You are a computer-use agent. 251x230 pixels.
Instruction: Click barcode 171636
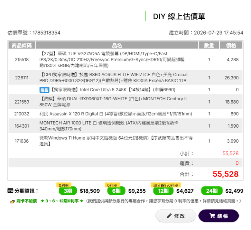pos(22,141)
